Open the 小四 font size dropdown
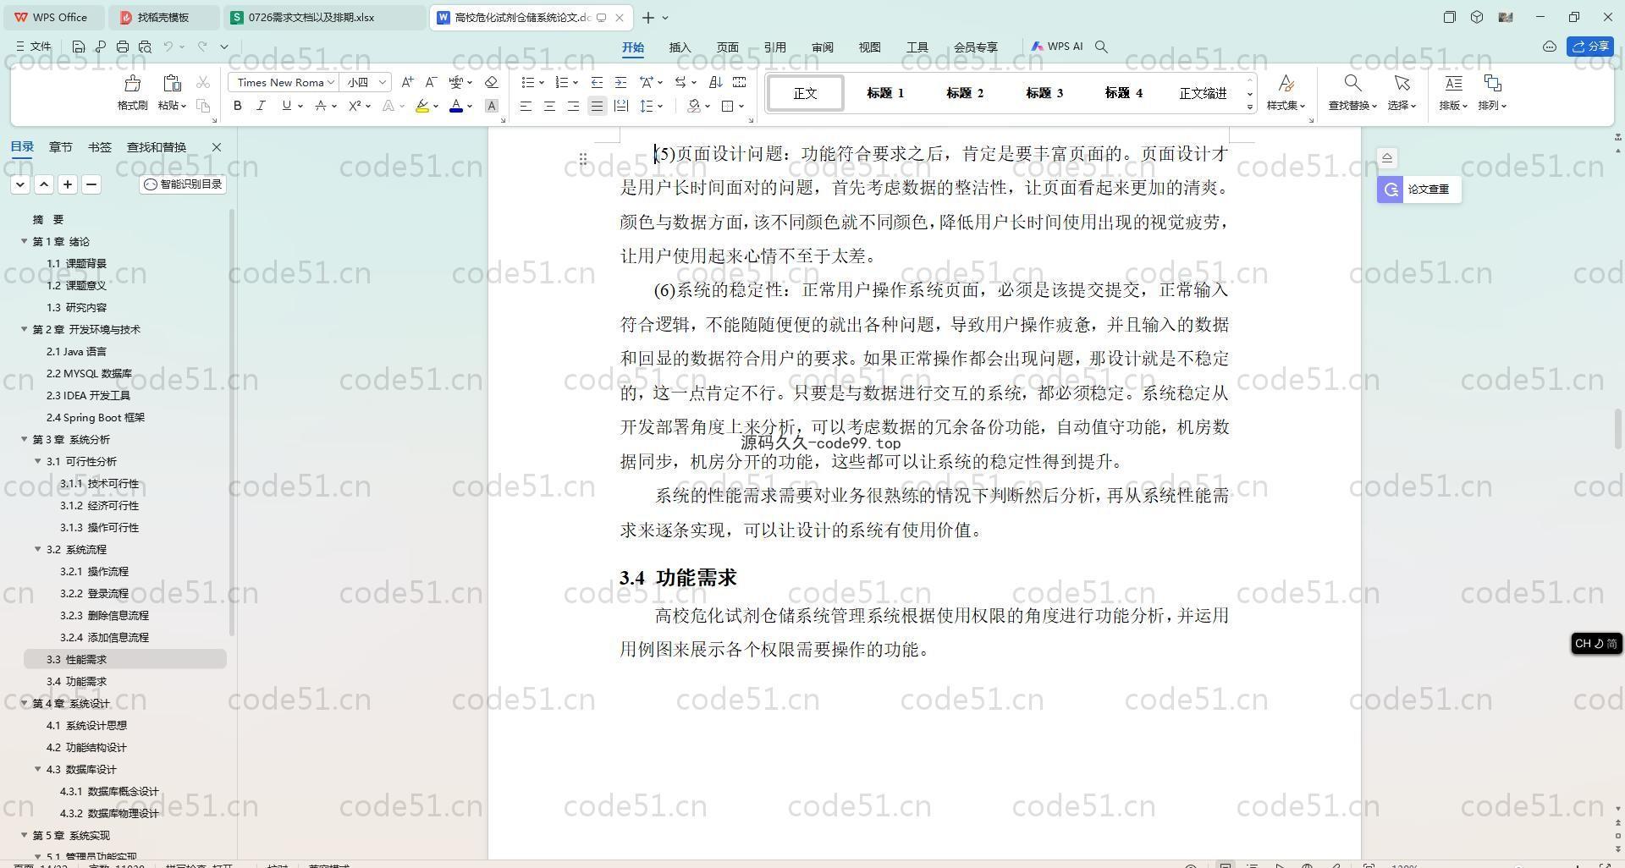 383,82
